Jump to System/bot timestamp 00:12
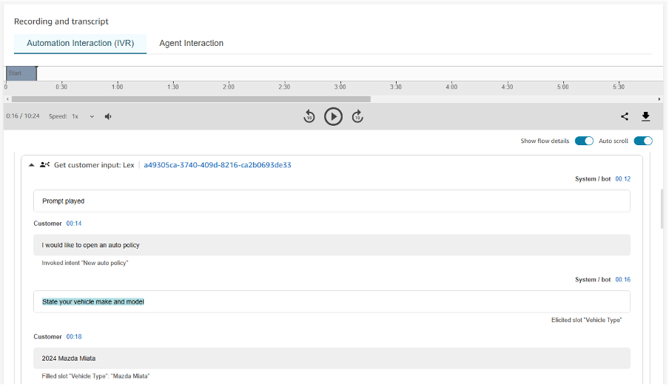 coord(622,179)
